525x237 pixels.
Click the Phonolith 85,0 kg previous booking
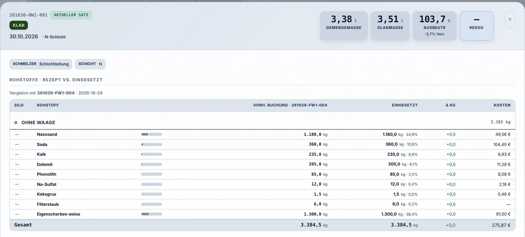[319, 174]
